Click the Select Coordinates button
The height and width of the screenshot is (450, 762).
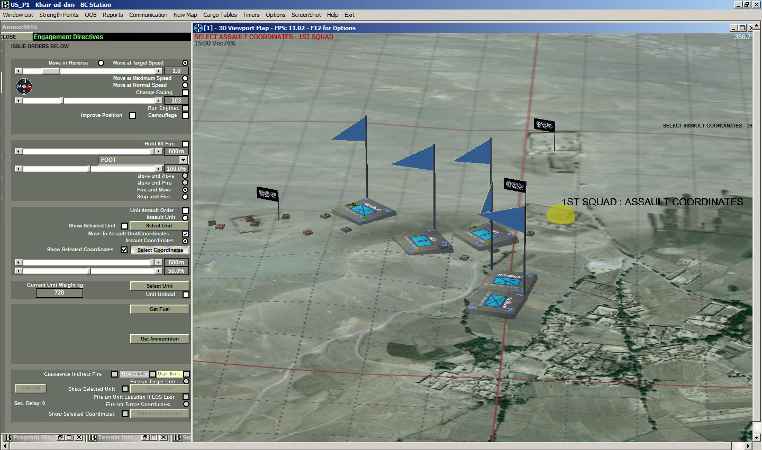(160, 250)
